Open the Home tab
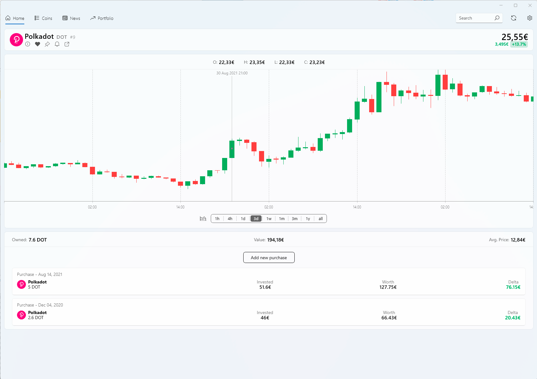This screenshot has height=379, width=537. (x=15, y=18)
